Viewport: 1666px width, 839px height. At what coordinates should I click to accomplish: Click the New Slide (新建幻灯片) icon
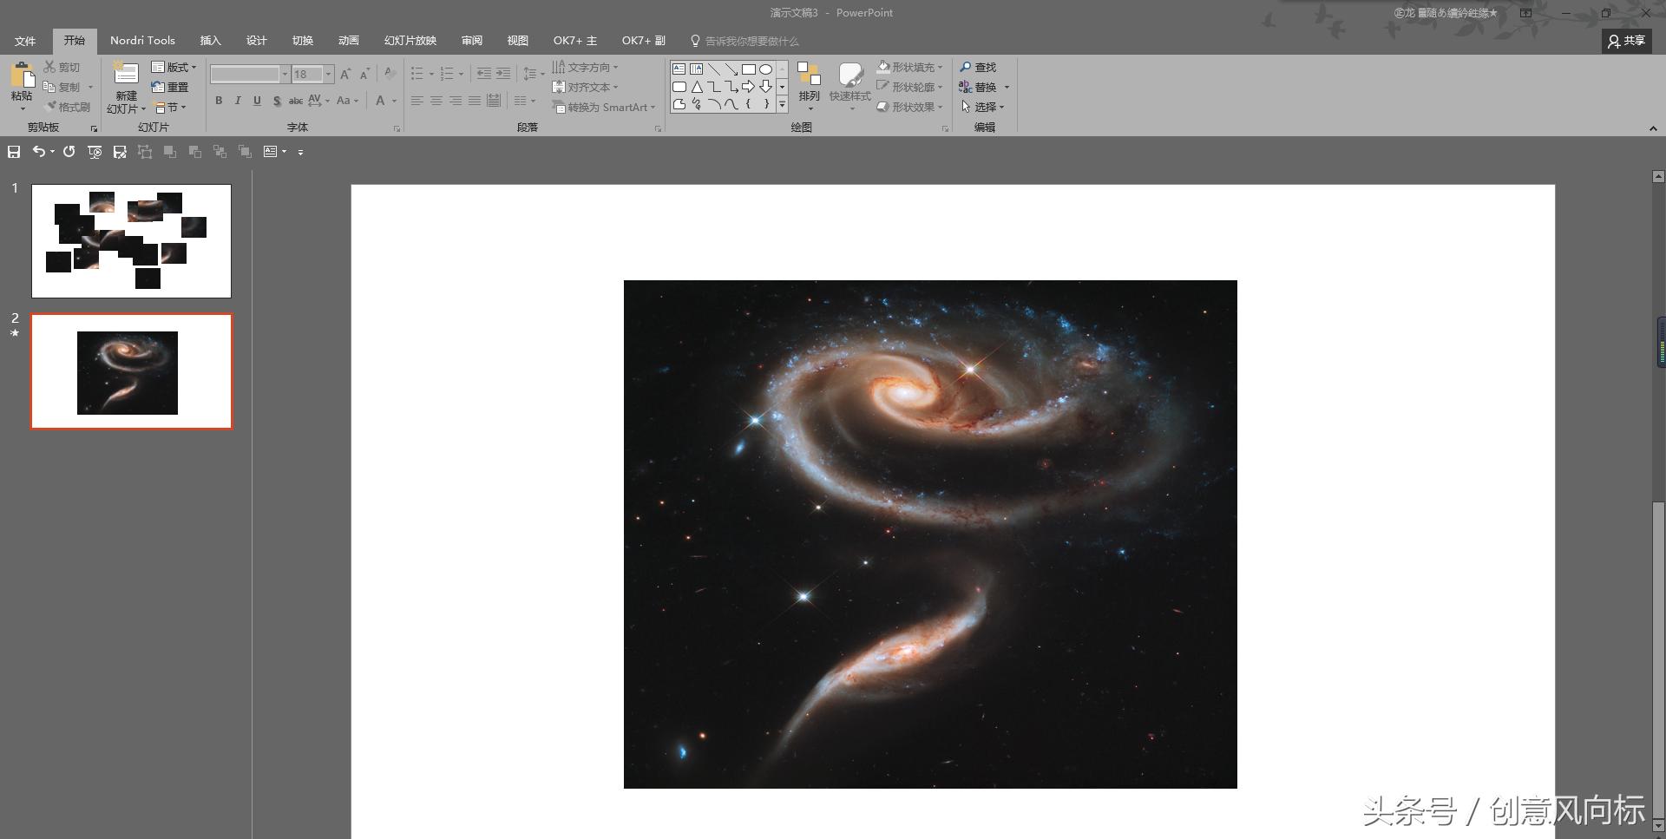(126, 75)
